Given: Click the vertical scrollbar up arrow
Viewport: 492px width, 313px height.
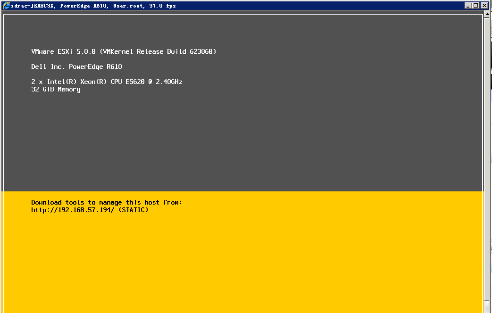Looking at the screenshot, I should click(487, 15).
